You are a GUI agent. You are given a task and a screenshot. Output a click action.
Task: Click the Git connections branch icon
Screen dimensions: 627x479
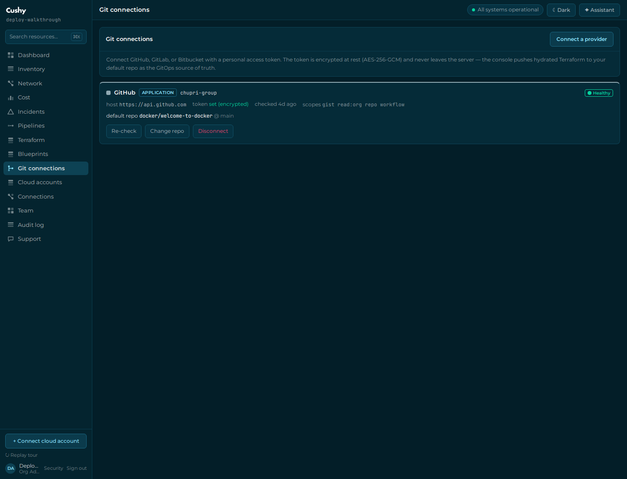(11, 168)
